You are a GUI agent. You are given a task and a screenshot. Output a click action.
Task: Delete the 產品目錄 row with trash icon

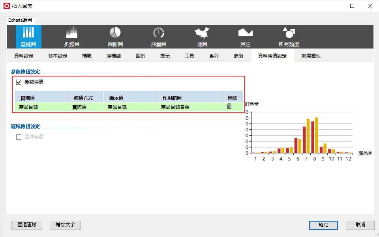pyautogui.click(x=229, y=106)
